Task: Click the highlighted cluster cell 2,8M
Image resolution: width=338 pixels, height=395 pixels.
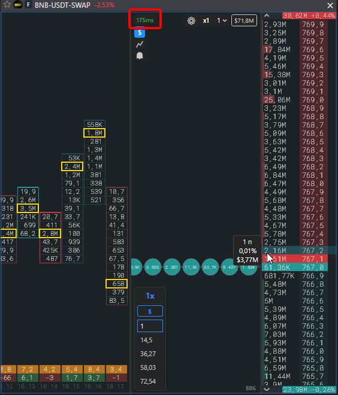Action: 50,233
